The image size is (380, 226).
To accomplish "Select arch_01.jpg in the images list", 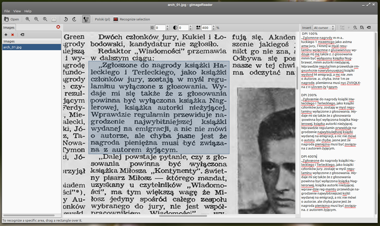I will [x=32, y=47].
